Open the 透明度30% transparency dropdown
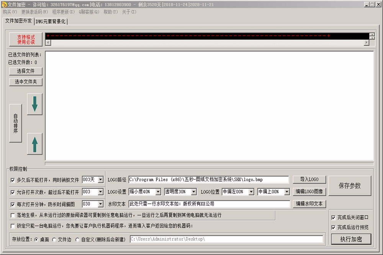Viewport: 383px width, 255px height. [193, 192]
